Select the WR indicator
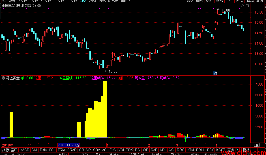266x155 pixels. (146, 150)
